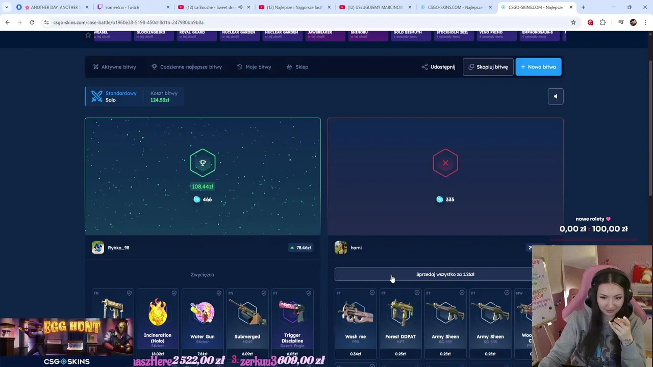Image resolution: width=653 pixels, height=367 pixels.
Task: Click Rybka_98 winnings 108.44zł
Action: coord(203,187)
